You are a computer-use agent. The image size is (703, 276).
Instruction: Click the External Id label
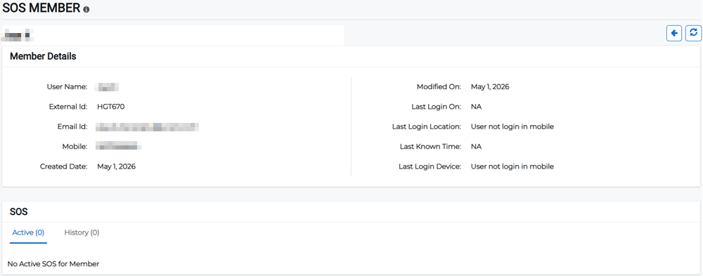68,107
